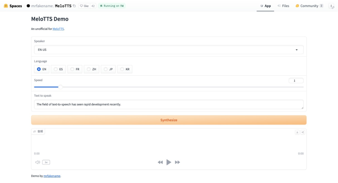Click the Speed slider track
This screenshot has height=183, width=338.
[169, 87]
